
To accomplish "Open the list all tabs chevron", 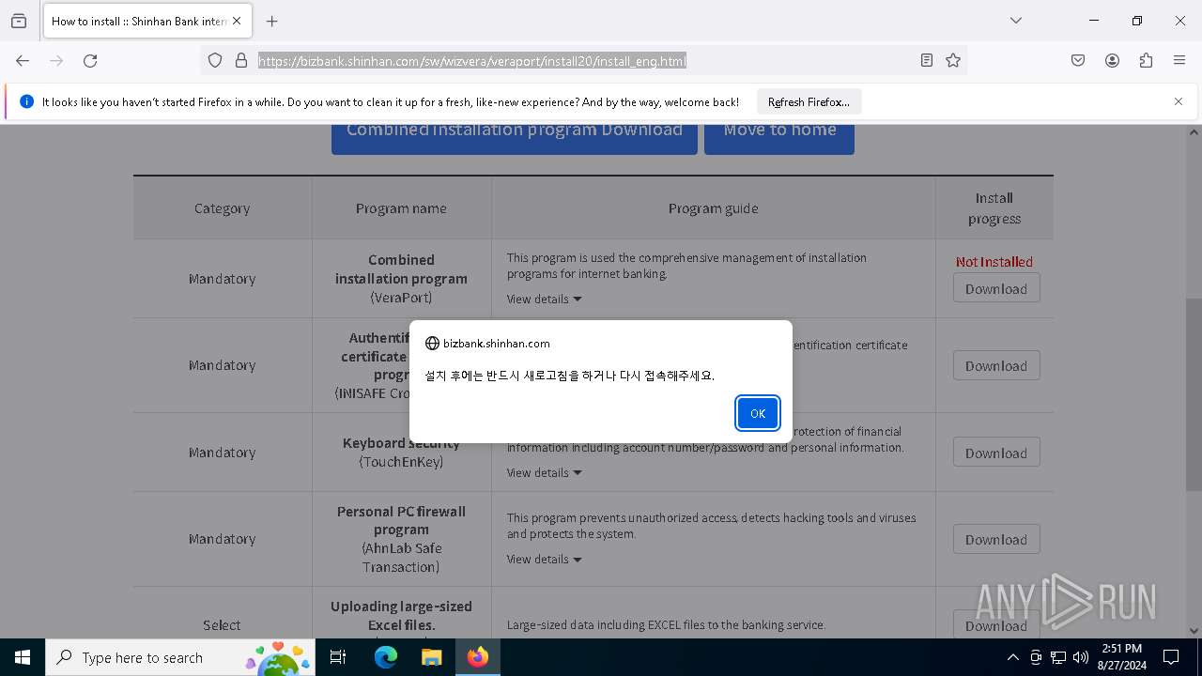I will (1016, 21).
